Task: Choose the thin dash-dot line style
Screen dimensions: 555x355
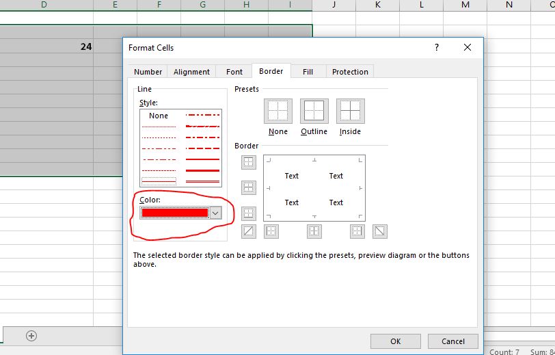Action: click(159, 159)
